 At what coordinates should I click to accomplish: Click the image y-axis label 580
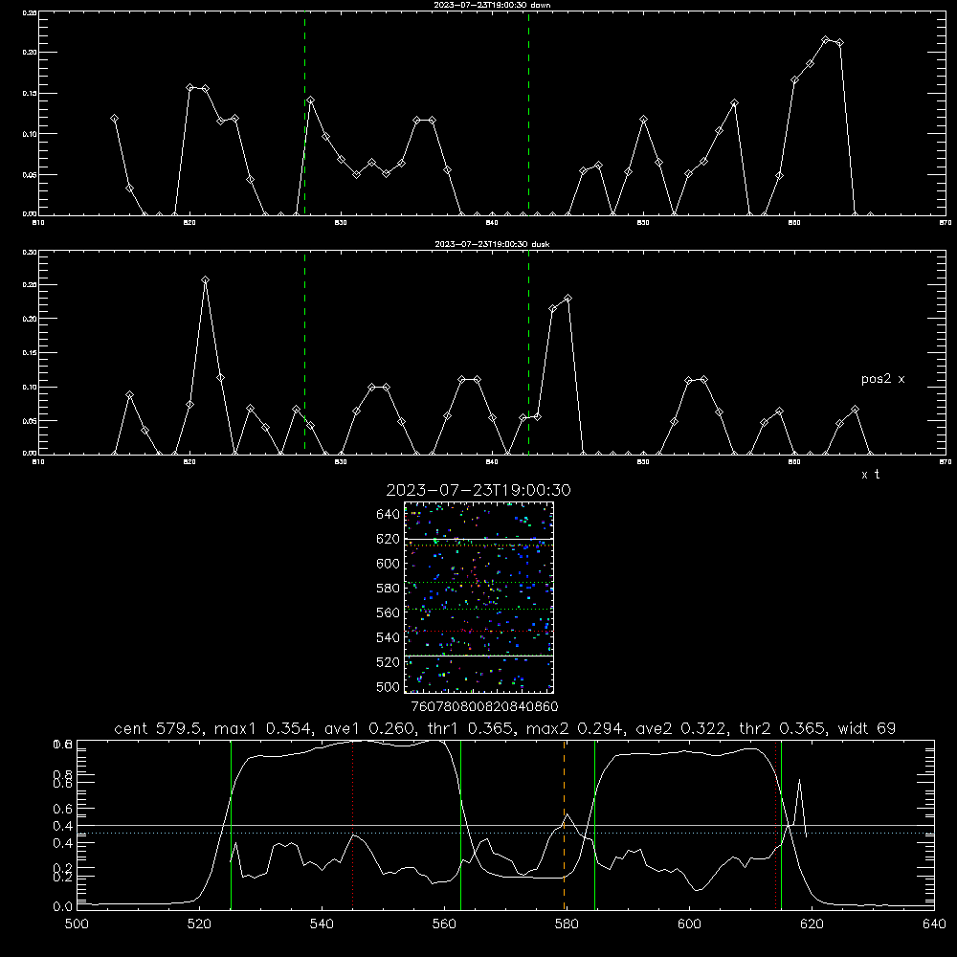coord(388,589)
